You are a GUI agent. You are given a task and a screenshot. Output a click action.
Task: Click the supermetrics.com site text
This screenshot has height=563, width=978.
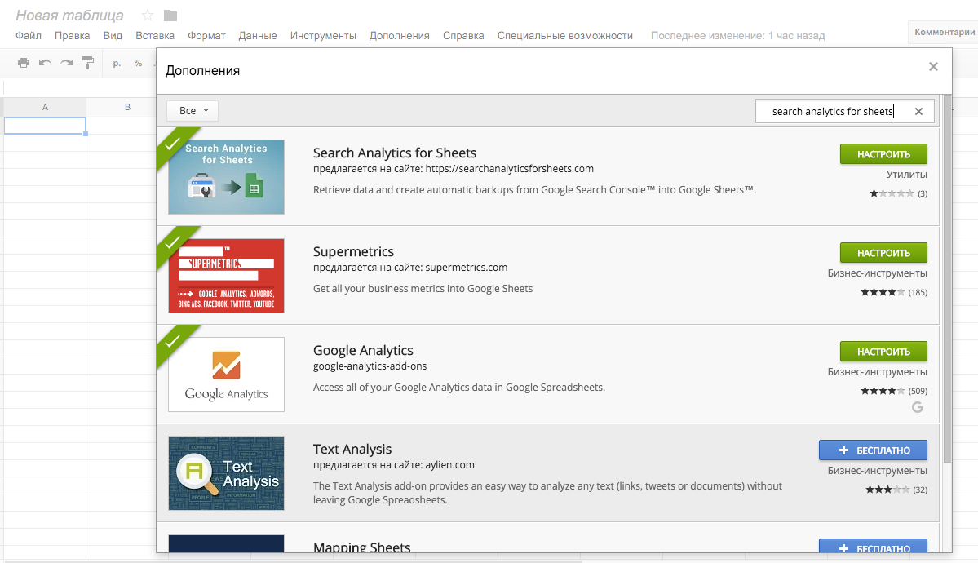click(x=467, y=267)
